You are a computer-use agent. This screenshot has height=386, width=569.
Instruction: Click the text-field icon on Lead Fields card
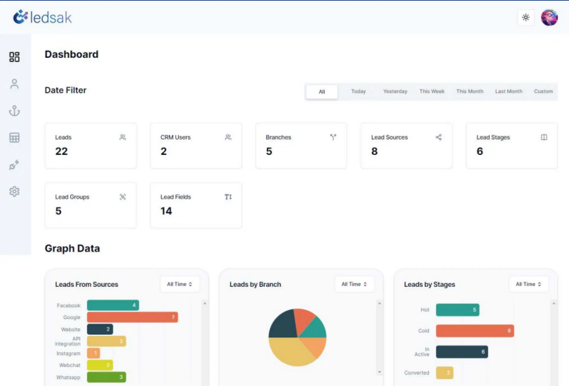228,196
